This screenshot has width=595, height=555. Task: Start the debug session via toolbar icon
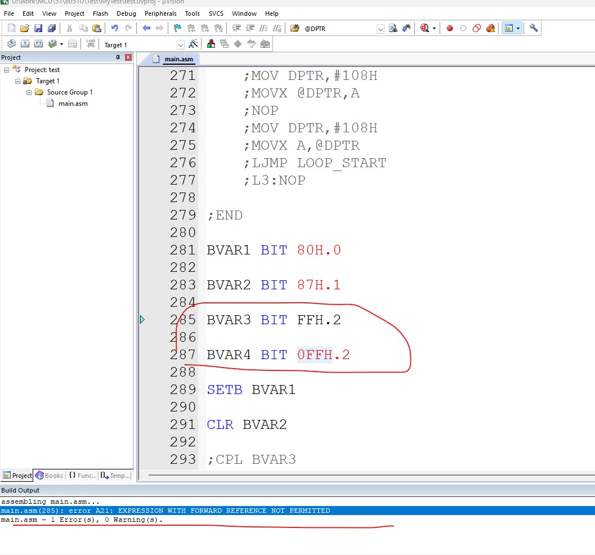tap(424, 28)
